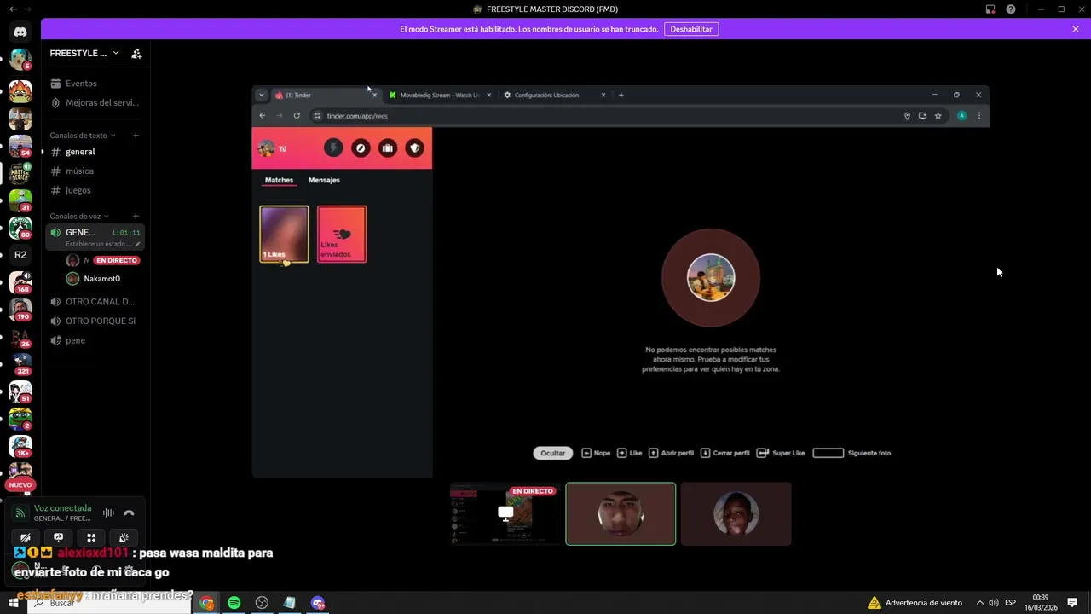
Task: Open Tinder work mode briefcase icon
Action: 388,148
